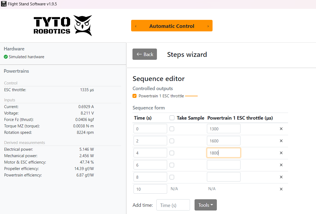This screenshot has width=316, height=214.
Task: Delete the 8 second sequence row
Action: (x=281, y=177)
